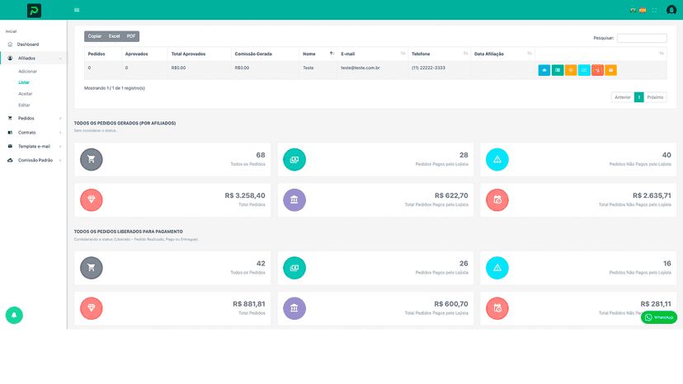Collapse the Afiliados sidebar menu
This screenshot has height=384, width=683.
pyautogui.click(x=33, y=58)
